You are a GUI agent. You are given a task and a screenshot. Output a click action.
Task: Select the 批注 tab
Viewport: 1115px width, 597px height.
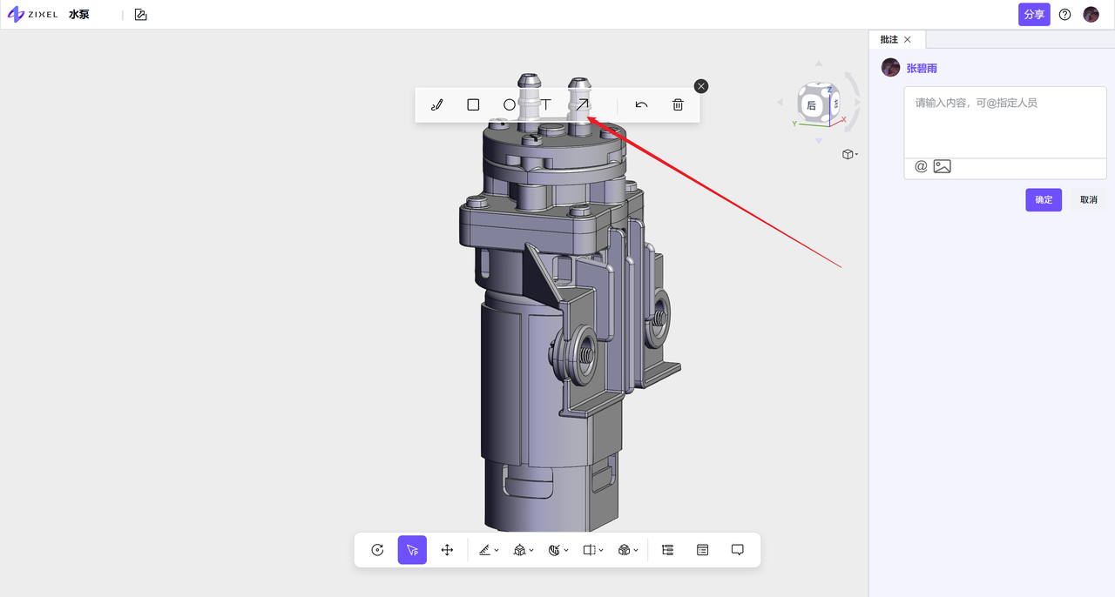pos(889,39)
